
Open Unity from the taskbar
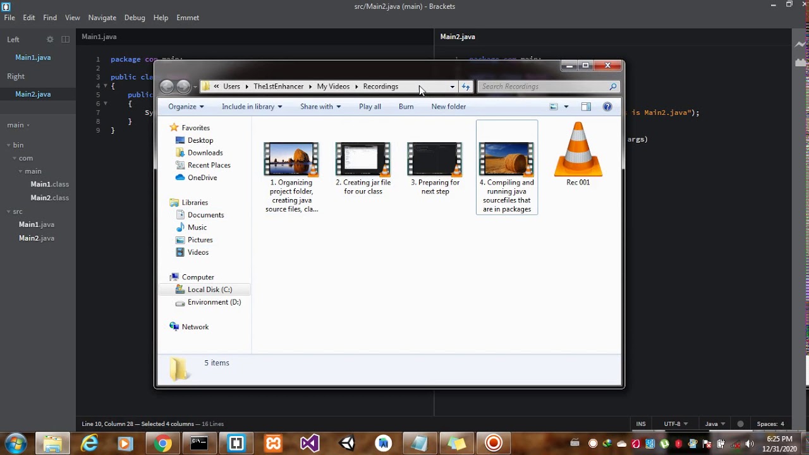click(347, 444)
